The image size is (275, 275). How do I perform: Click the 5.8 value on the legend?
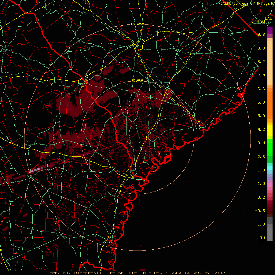click(261, 102)
